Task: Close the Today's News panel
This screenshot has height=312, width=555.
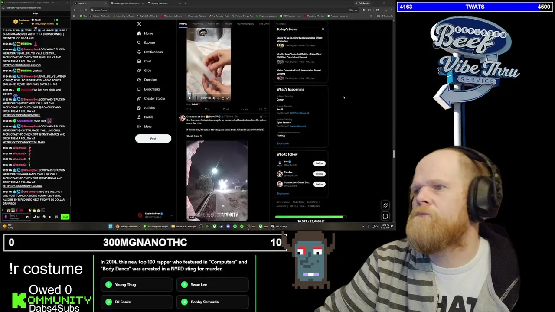Action: (x=323, y=29)
